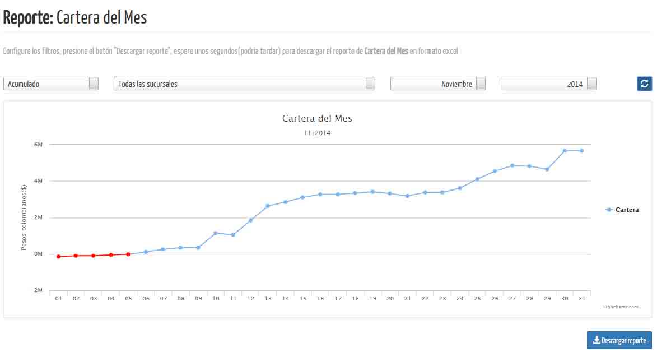Click the y-axis label 4M
Image resolution: width=657 pixels, height=361 pixels.
point(38,180)
